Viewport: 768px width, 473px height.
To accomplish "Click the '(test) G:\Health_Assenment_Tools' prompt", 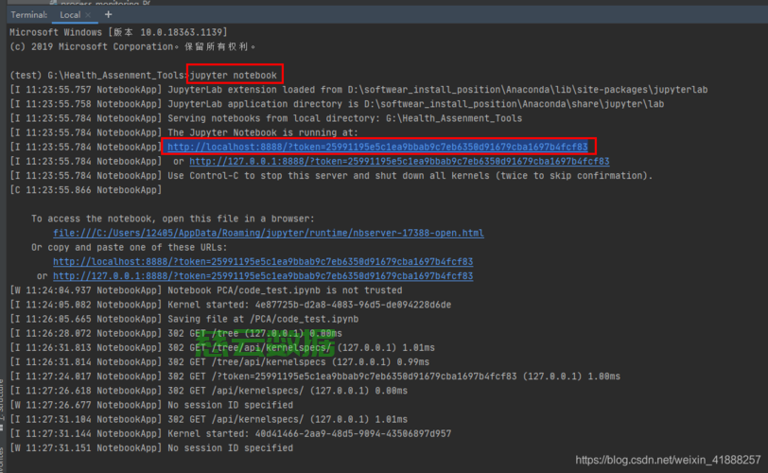I will 98,75.
